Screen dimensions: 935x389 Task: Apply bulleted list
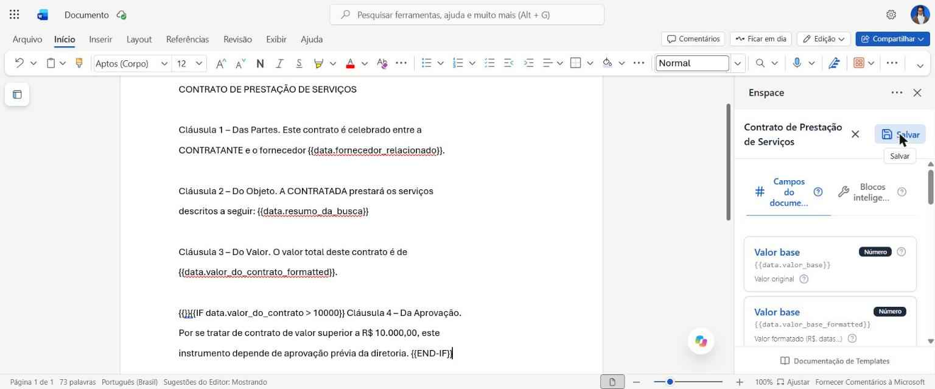pos(427,63)
